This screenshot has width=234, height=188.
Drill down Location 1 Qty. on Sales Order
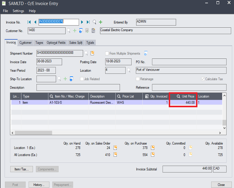click(x=115, y=148)
